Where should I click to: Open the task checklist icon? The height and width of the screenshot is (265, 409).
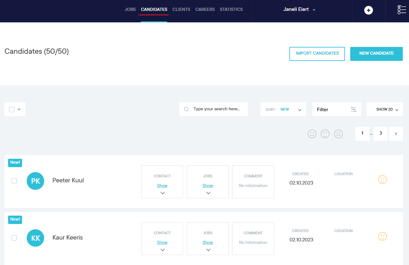pos(402,10)
